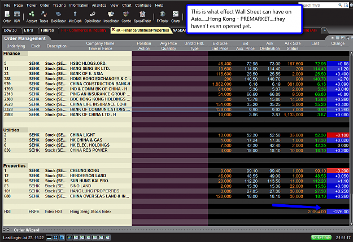Viewport: 353px width, 242px height.
Task: Open BookTrader from the toolbar
Action: (58, 17)
